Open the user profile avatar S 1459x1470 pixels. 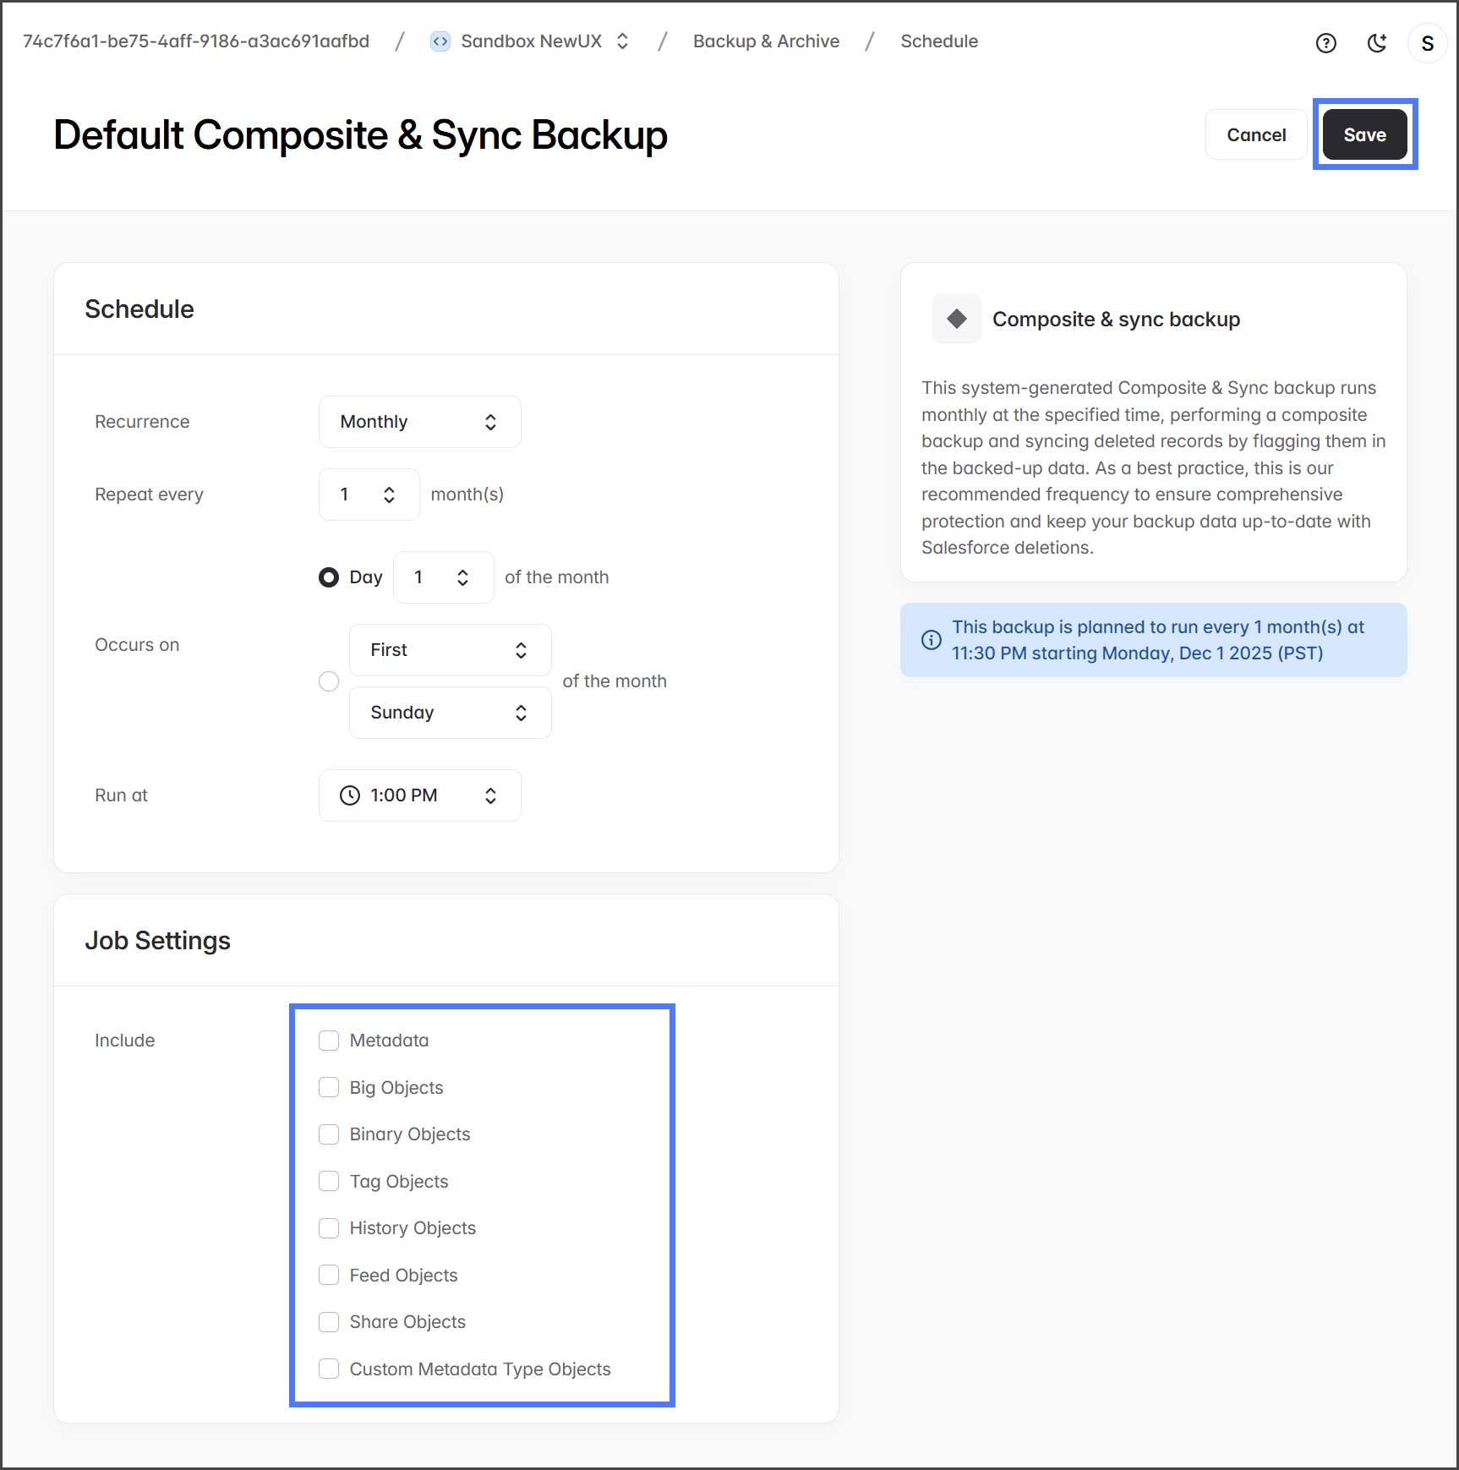(1427, 43)
